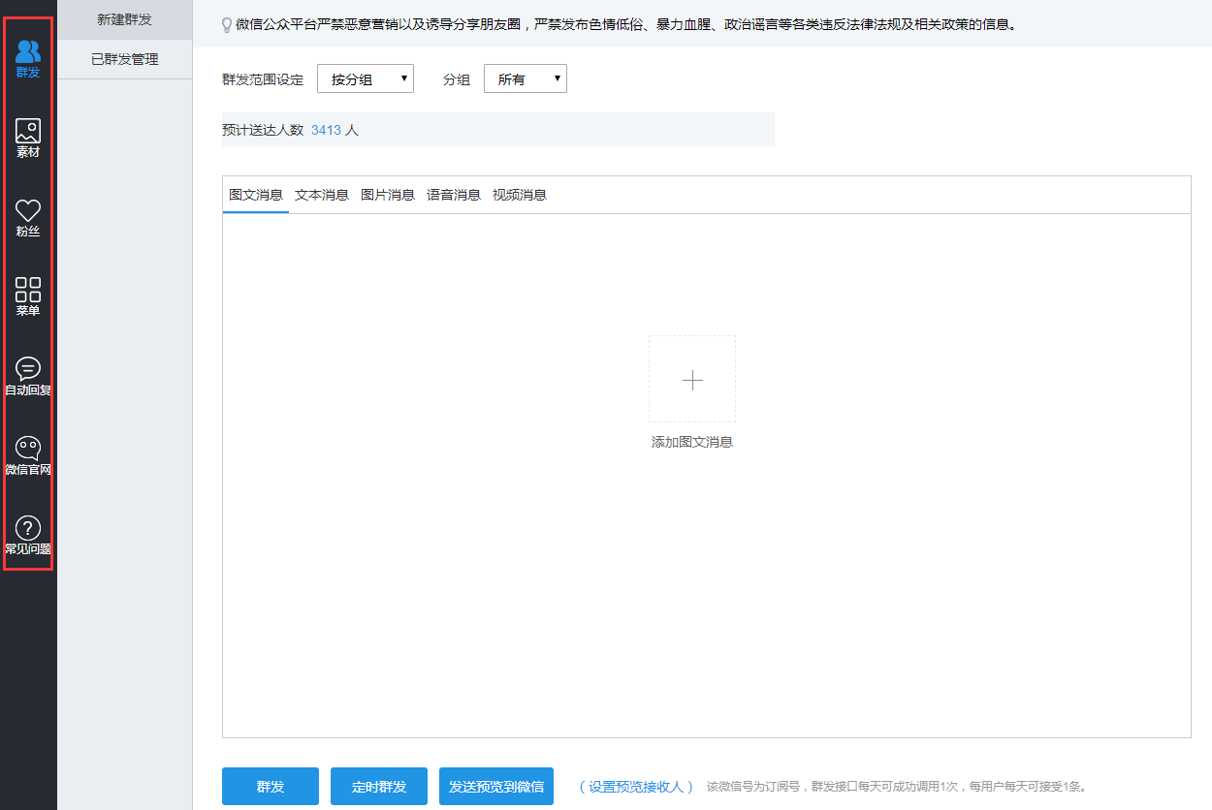The width and height of the screenshot is (1212, 810).
Task: Select 已群发管理 in the submenu
Action: [125, 59]
